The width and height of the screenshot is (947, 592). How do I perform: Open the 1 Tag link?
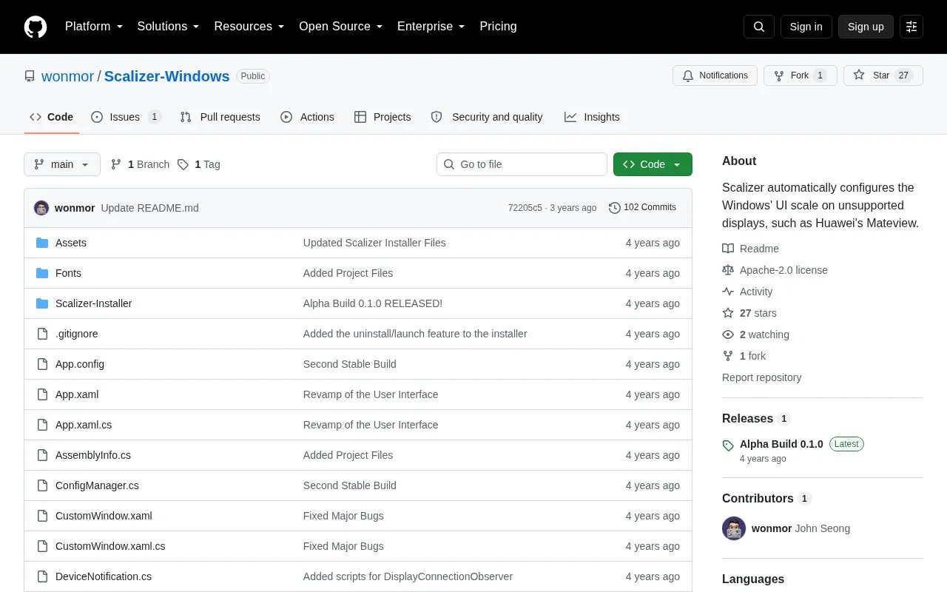click(199, 164)
